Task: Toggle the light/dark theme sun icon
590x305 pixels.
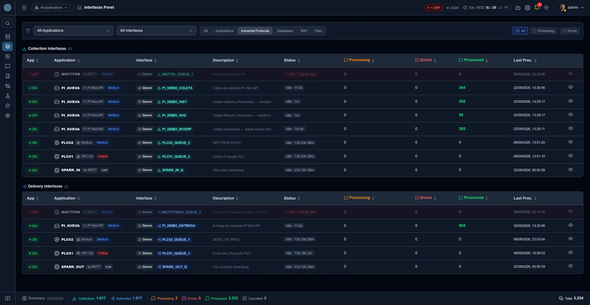Action: pyautogui.click(x=546, y=7)
